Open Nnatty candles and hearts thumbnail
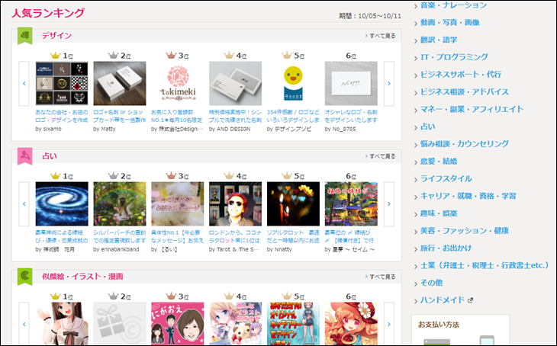This screenshot has width=557, height=346. 294,203
